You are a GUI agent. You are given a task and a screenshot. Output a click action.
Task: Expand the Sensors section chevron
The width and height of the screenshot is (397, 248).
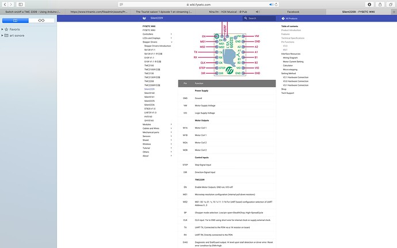pyautogui.click(x=171, y=136)
